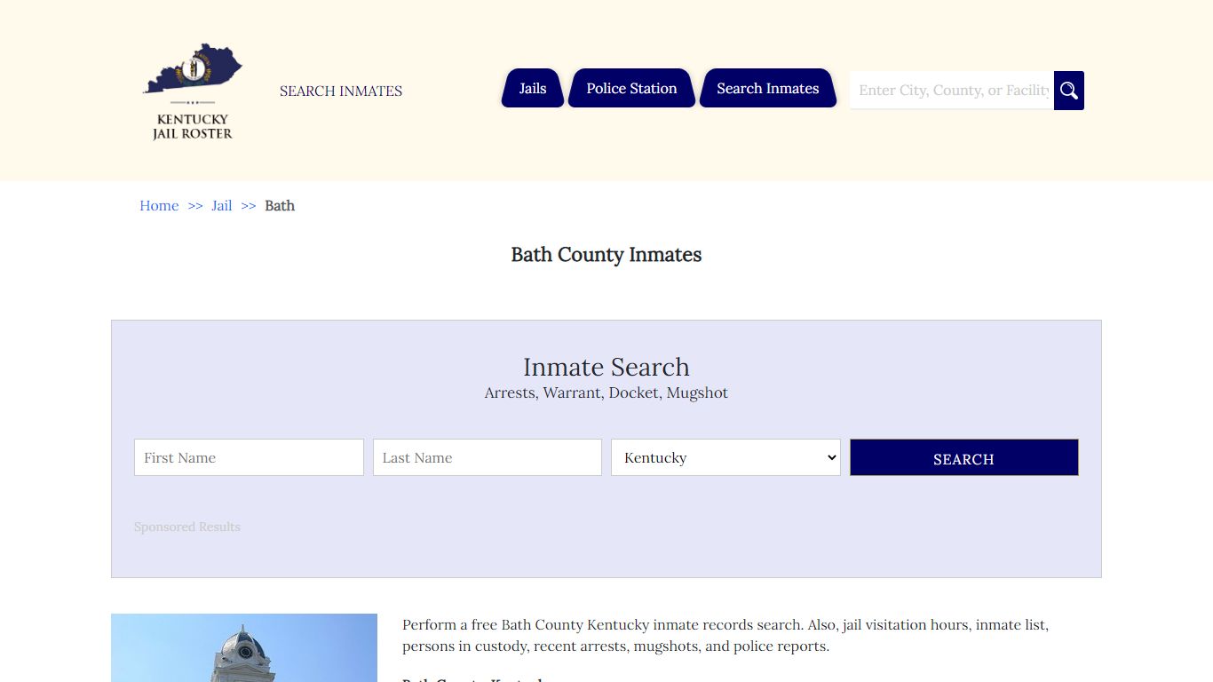Open the Kentucky state dropdown
Image resolution: width=1213 pixels, height=682 pixels.
[725, 457]
